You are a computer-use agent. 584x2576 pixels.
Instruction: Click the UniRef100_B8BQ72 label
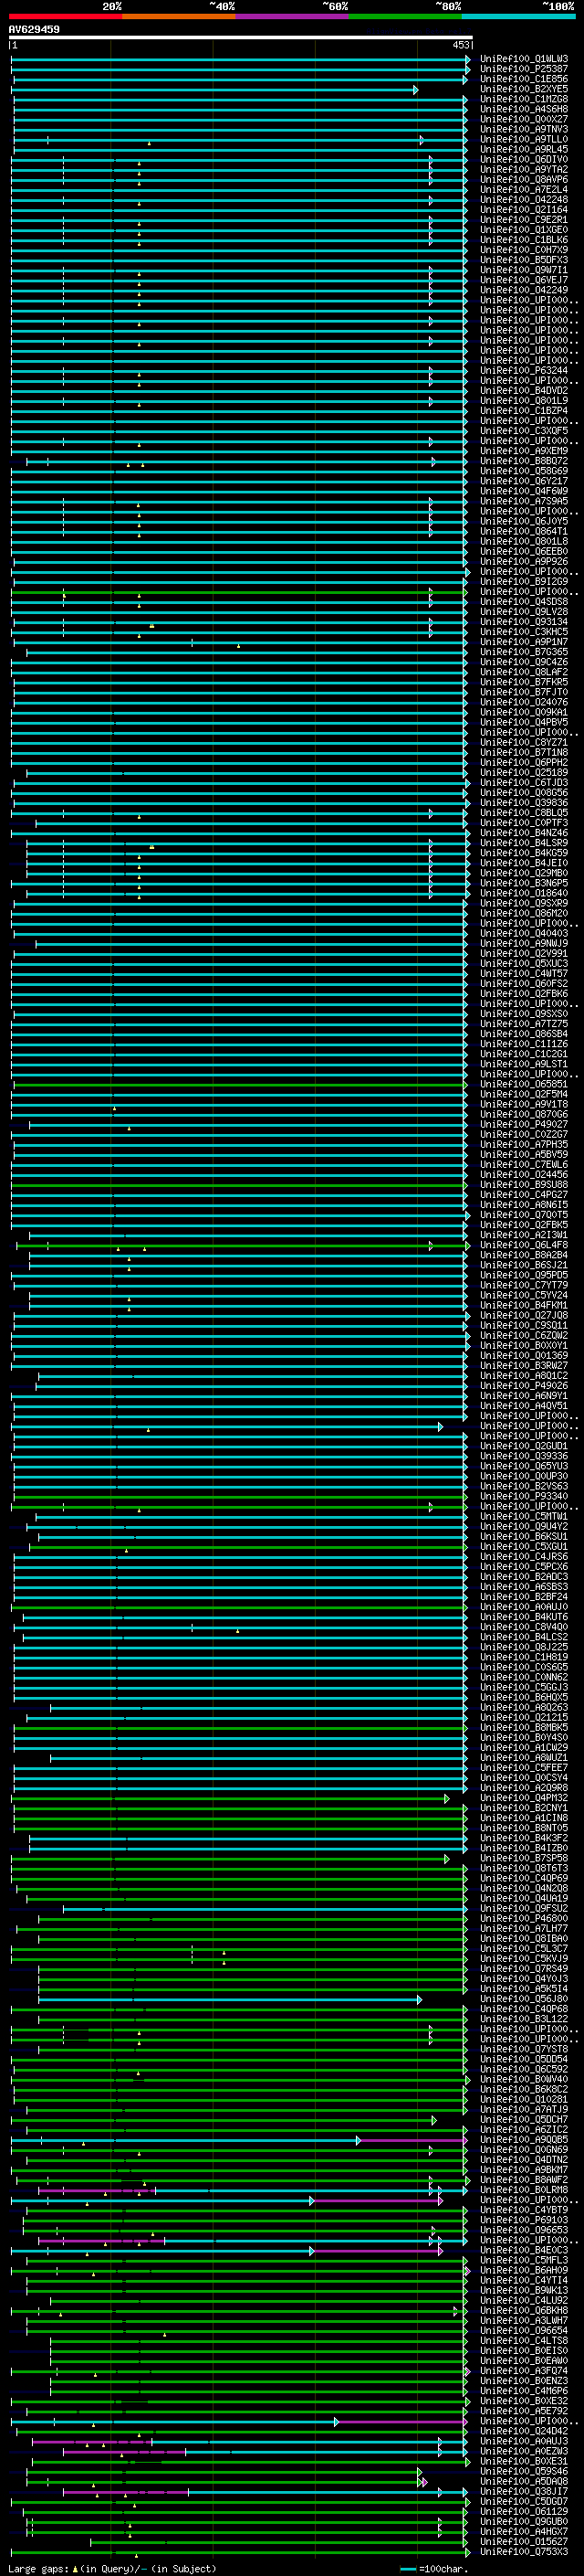click(x=524, y=461)
